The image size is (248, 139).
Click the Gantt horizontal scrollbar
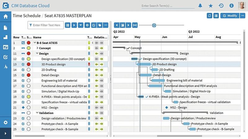pos(179,136)
